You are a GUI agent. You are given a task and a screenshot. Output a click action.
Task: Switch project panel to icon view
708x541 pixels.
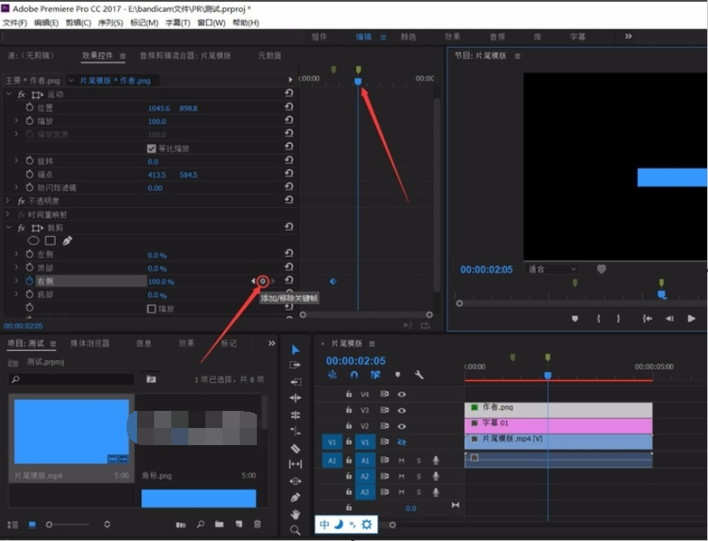(32, 525)
